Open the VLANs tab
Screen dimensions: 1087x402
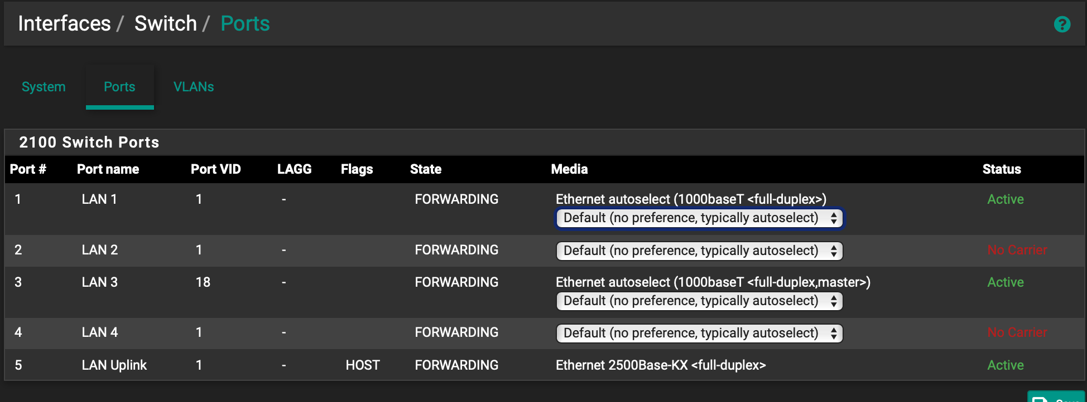(194, 87)
